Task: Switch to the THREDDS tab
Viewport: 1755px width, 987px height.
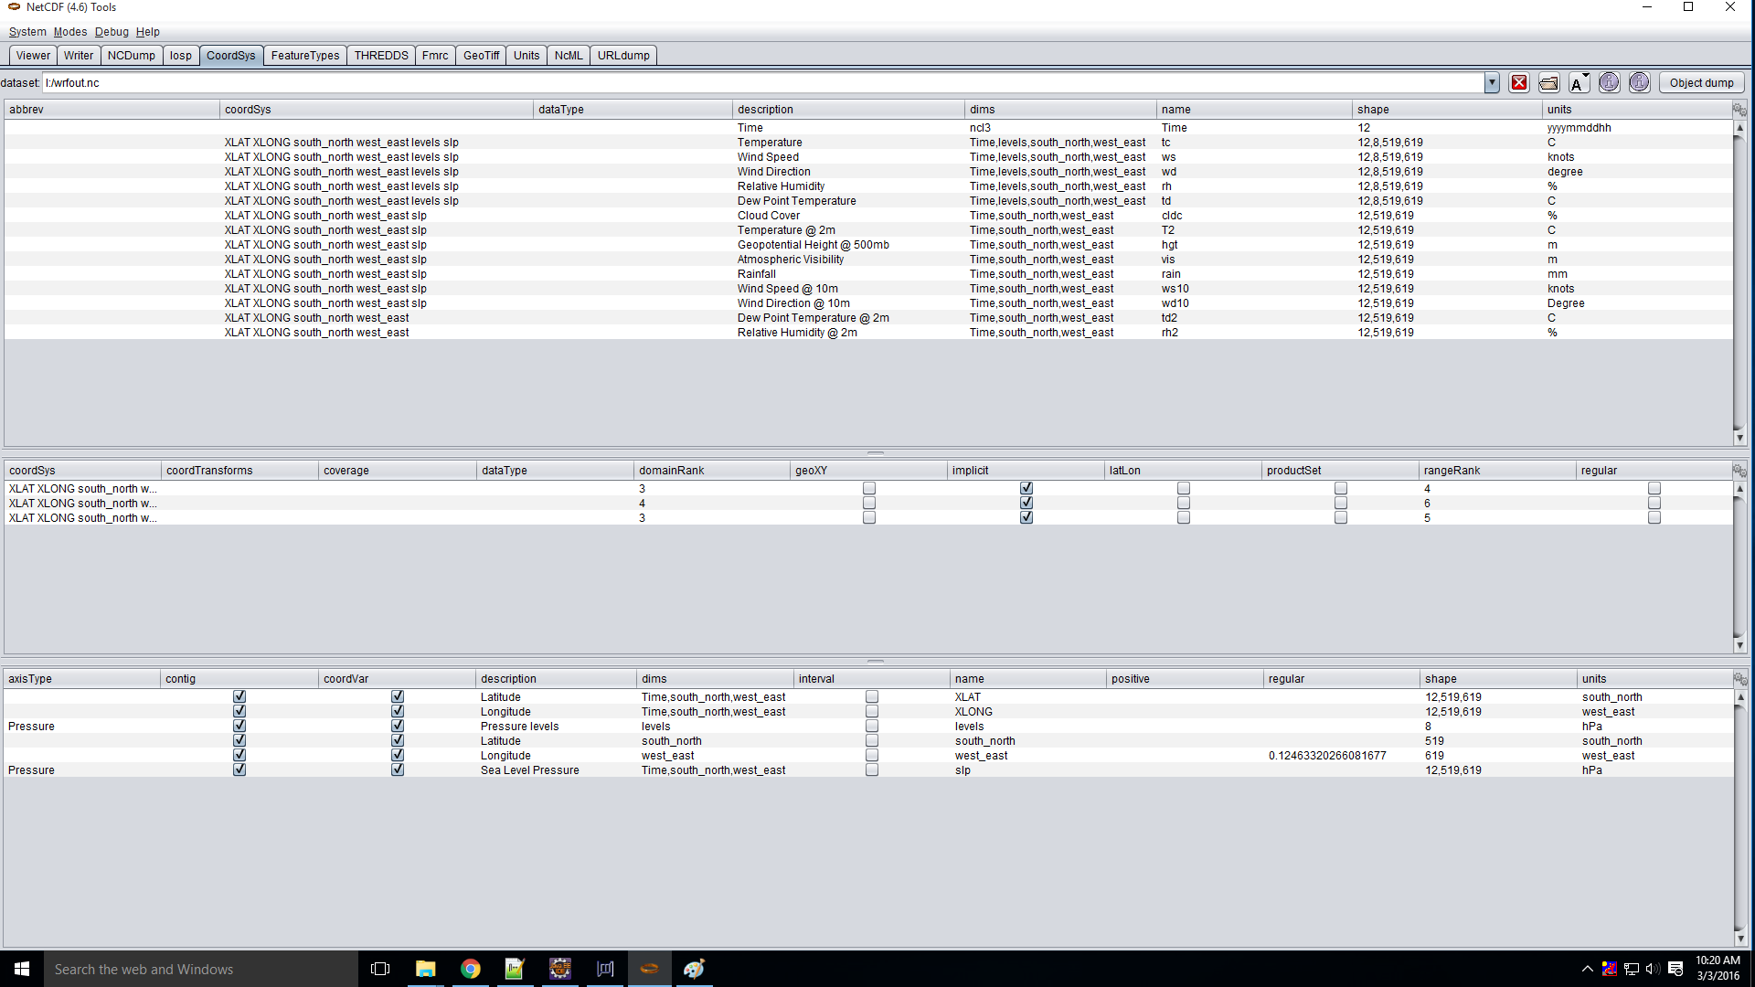Action: (381, 56)
